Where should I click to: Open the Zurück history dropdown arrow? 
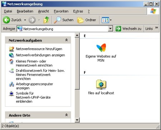[x=25, y=20]
